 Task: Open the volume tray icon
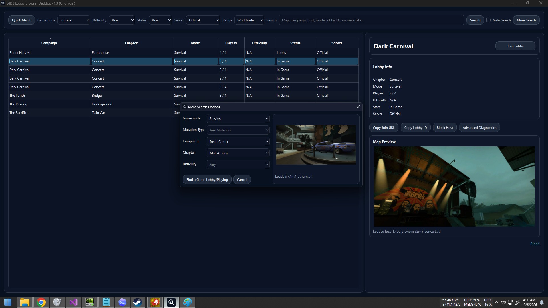coord(503,302)
